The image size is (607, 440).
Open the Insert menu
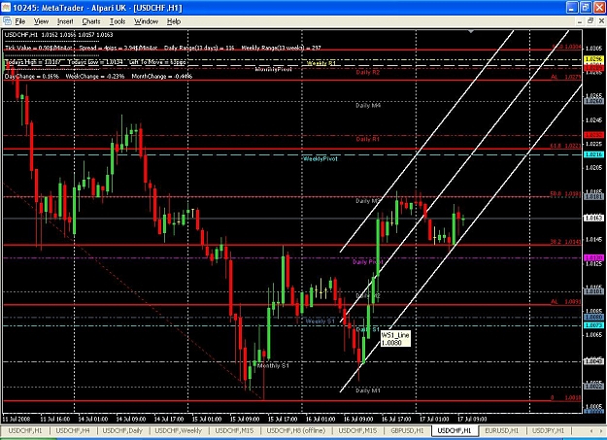tap(65, 21)
